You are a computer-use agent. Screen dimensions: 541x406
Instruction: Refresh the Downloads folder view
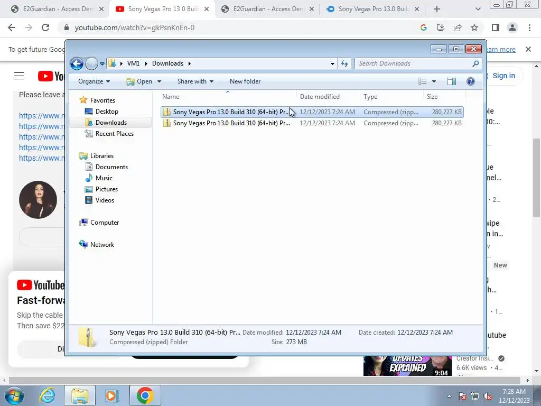coord(344,63)
